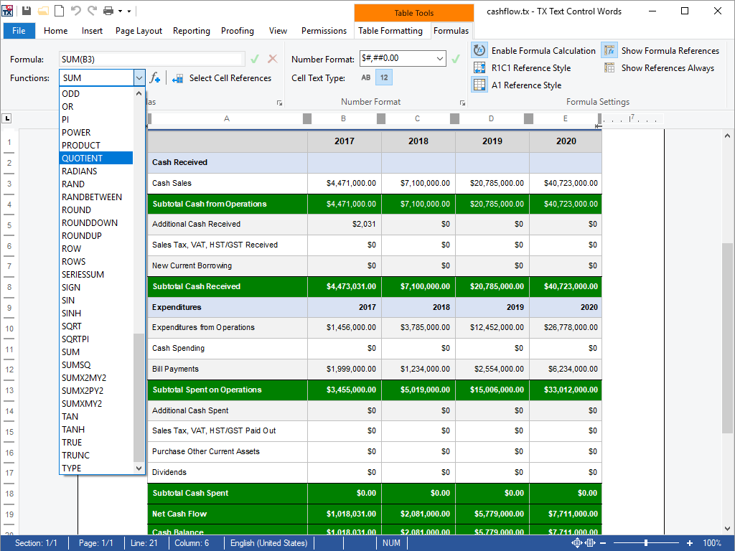
Task: Expand the Number Format dialog launcher
Action: 463,103
